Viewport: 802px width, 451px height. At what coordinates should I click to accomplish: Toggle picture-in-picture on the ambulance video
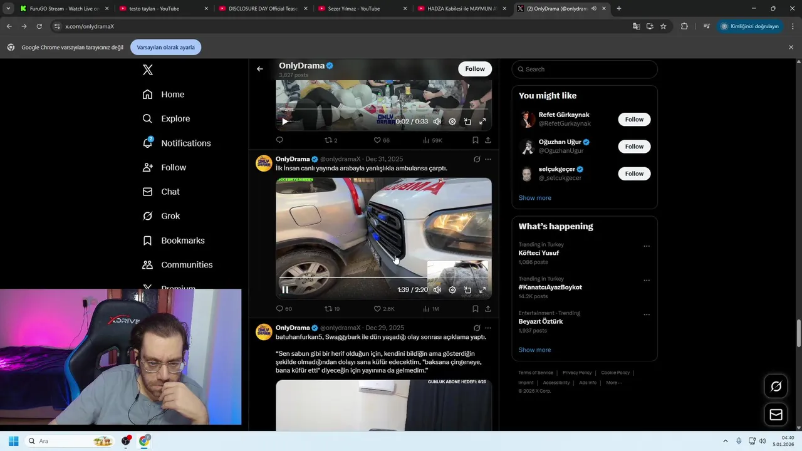point(467,289)
